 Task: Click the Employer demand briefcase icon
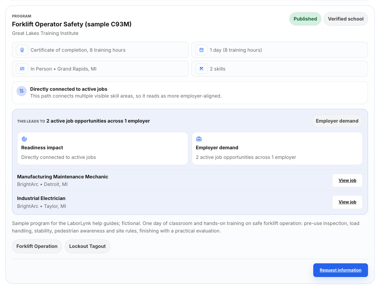click(x=199, y=139)
